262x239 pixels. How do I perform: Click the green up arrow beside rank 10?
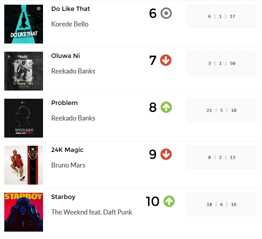coord(169,201)
